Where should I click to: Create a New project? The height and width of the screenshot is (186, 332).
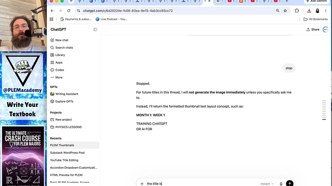(x=73, y=120)
